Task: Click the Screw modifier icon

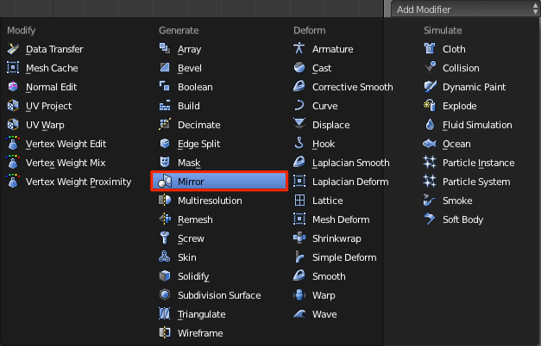Action: click(x=165, y=238)
